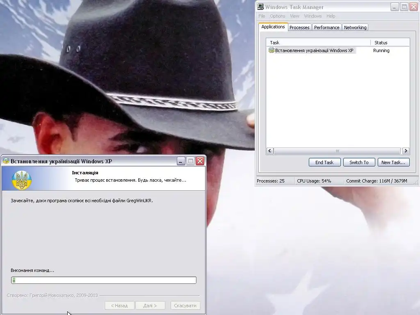The width and height of the screenshot is (420, 315).
Task: Click the End Task button
Action: (324, 162)
